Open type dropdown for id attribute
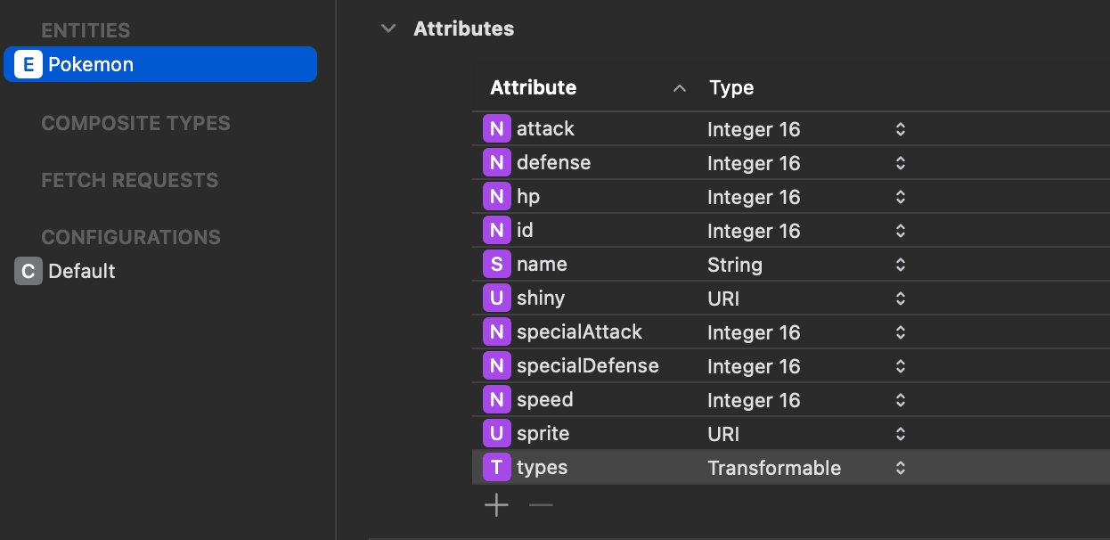 pyautogui.click(x=901, y=231)
